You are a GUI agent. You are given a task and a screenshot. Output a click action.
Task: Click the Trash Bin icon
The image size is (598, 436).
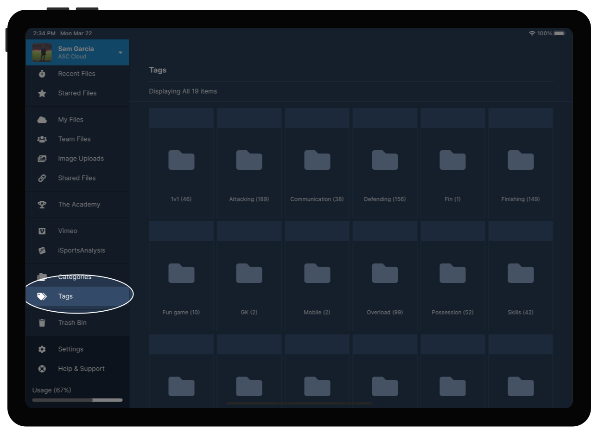(x=42, y=323)
